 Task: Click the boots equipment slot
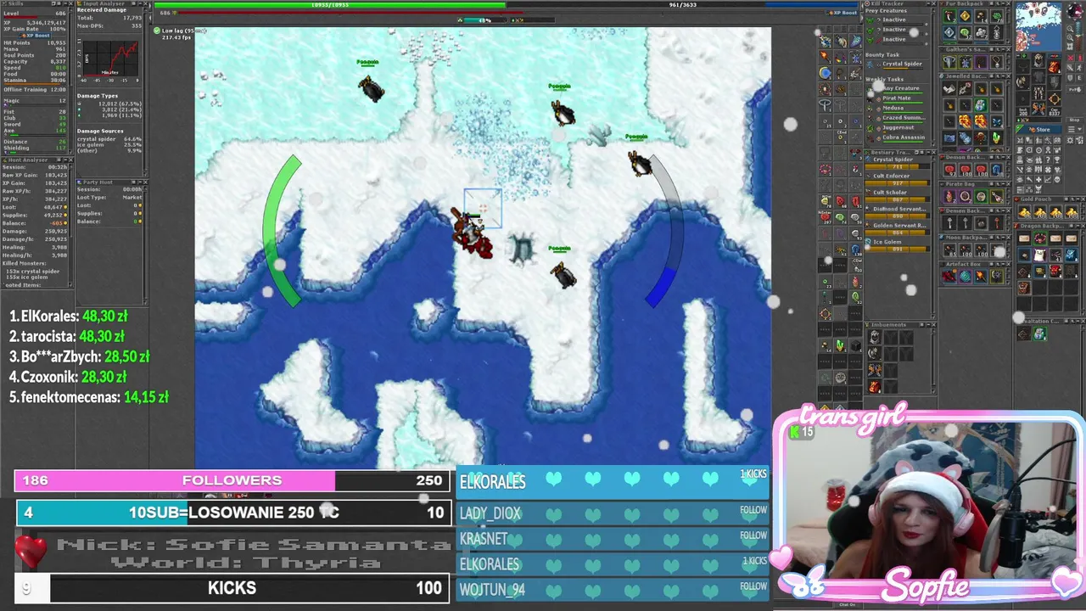click(x=1038, y=109)
